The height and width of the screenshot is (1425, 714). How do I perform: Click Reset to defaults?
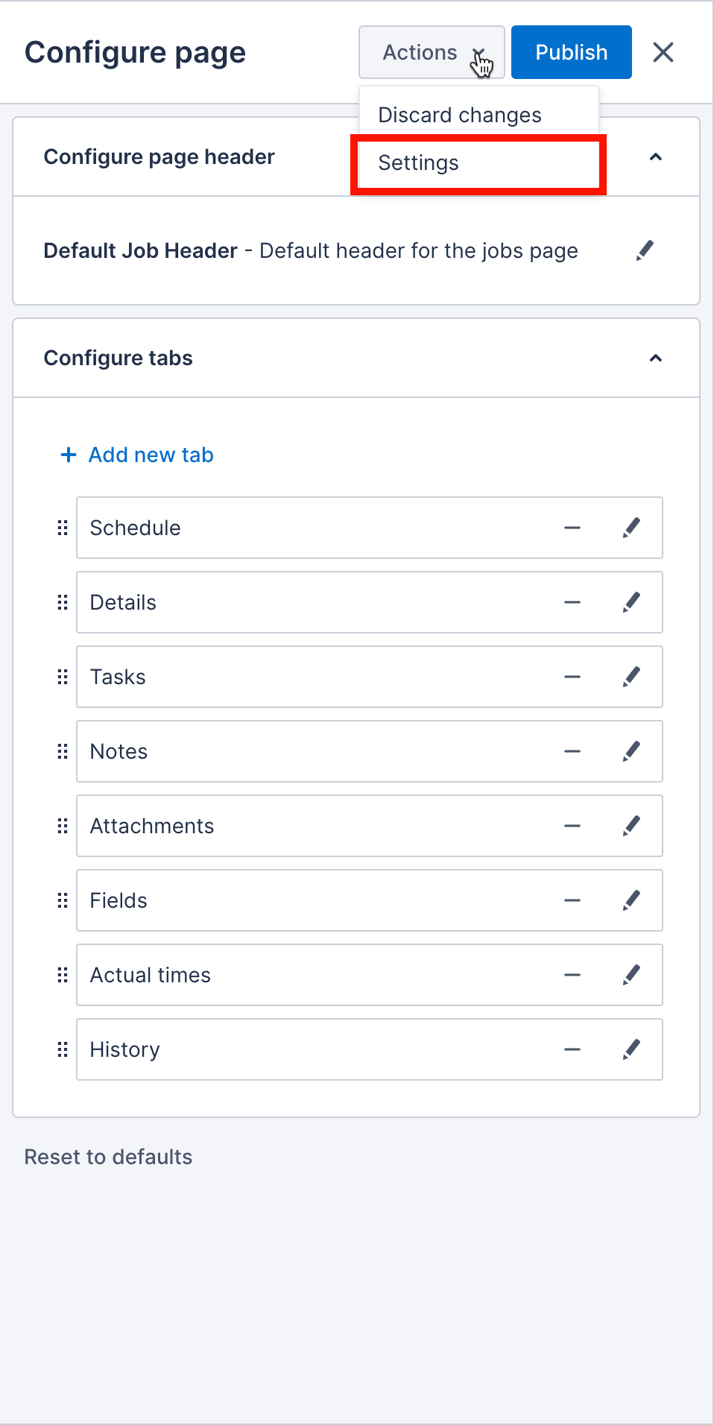(107, 1157)
